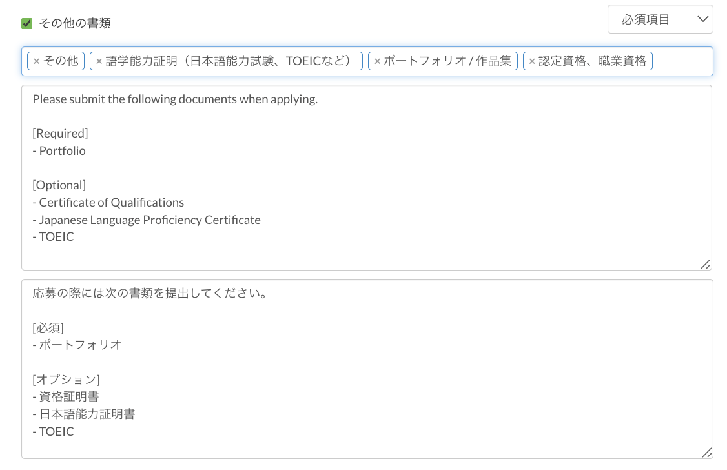Grab the English textarea resize handle
Screen dimensions: 727x470
coord(706,264)
